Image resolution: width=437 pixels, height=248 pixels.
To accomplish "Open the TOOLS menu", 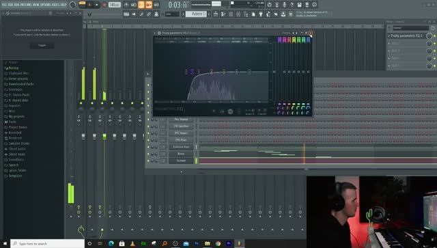I will (x=56, y=5).
